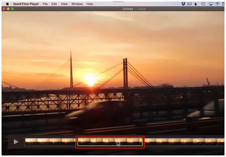
Task: Open the View menu
Action: (64, 4)
